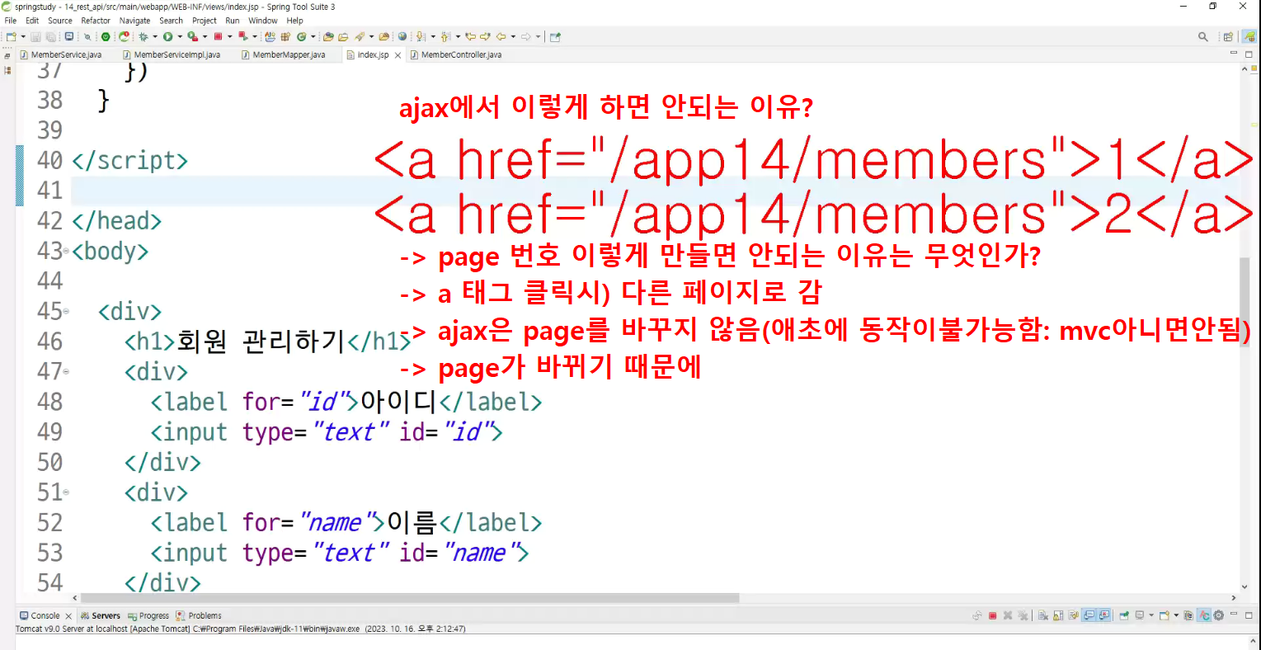Open the Back history dropdown arrow

click(x=513, y=36)
